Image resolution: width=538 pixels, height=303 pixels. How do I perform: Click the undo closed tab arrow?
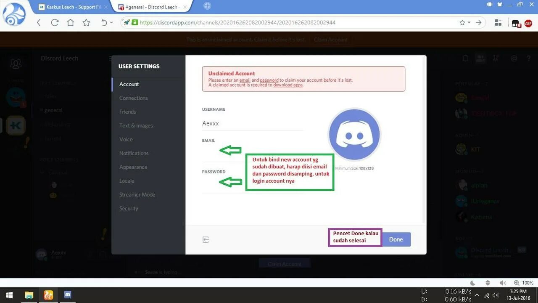click(x=104, y=23)
